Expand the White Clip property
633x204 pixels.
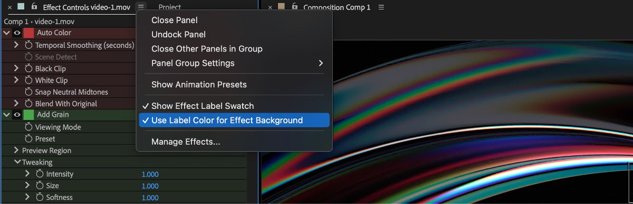pos(16,80)
